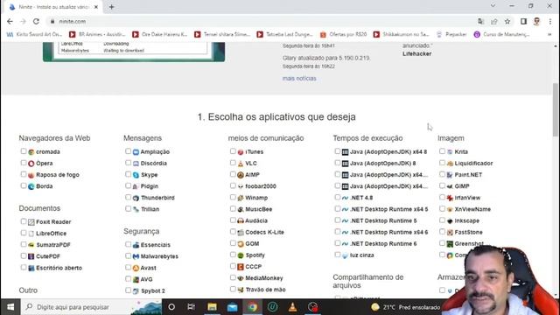Click the IrfanView icon
The width and height of the screenshot is (560, 315).
point(450,198)
